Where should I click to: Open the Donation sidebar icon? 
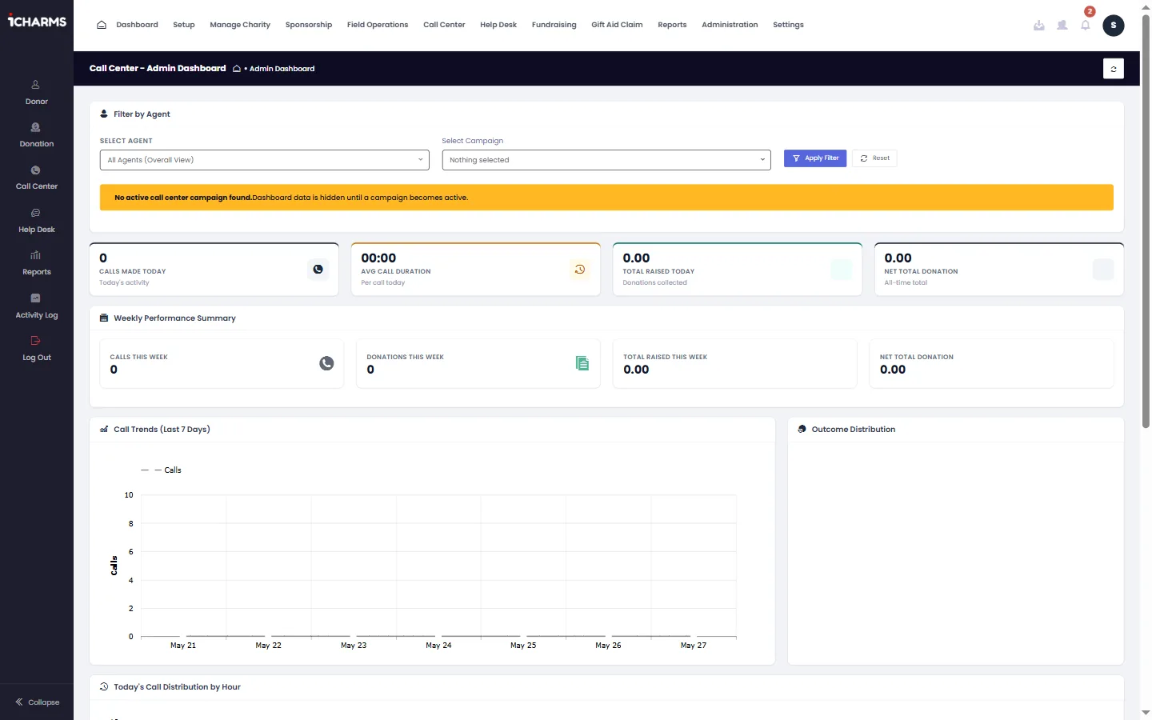pos(35,127)
